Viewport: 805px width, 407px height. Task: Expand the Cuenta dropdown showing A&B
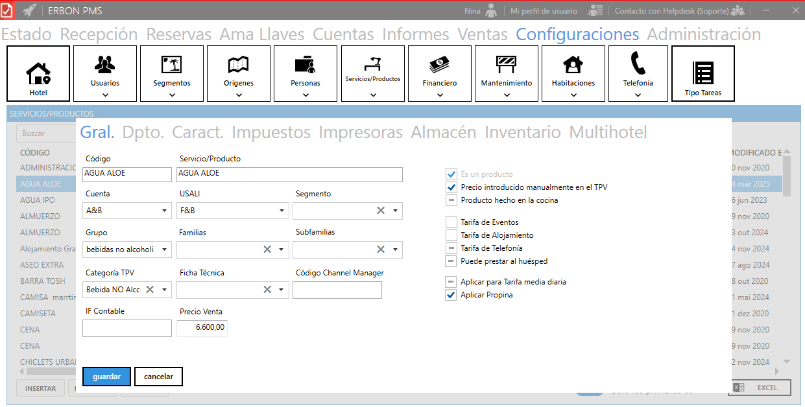[164, 211]
